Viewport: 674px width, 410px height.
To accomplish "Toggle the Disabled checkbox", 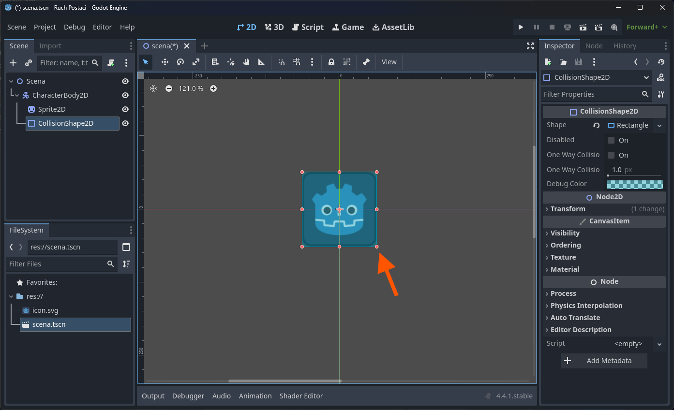I will click(x=611, y=140).
